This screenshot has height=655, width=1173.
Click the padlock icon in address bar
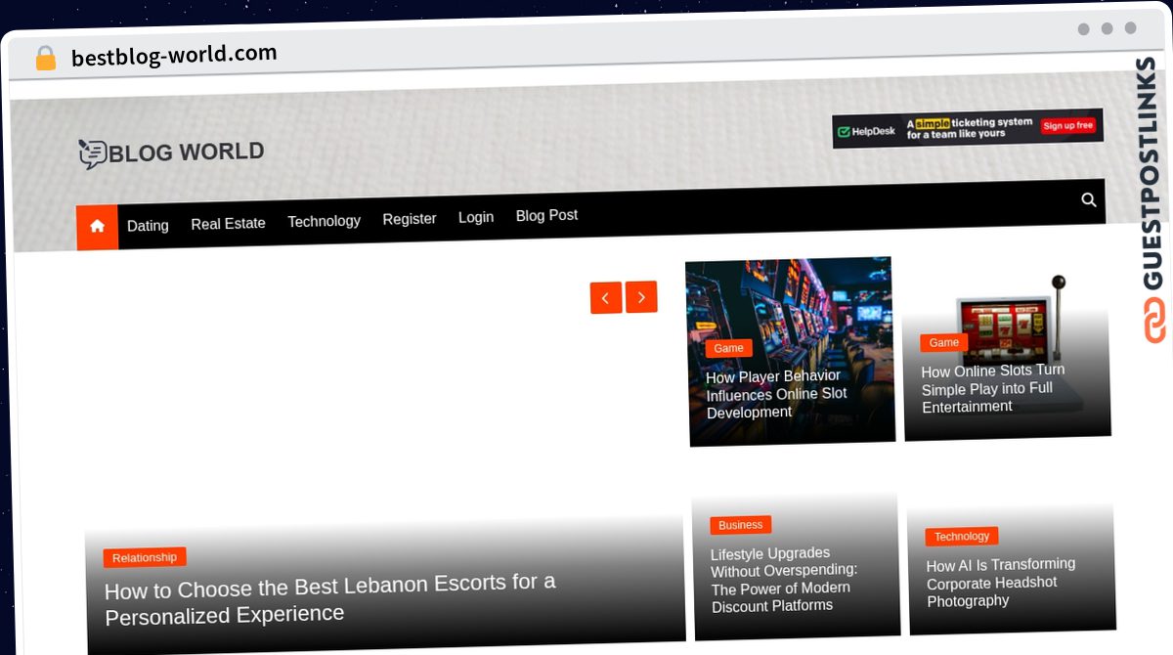[x=45, y=59]
